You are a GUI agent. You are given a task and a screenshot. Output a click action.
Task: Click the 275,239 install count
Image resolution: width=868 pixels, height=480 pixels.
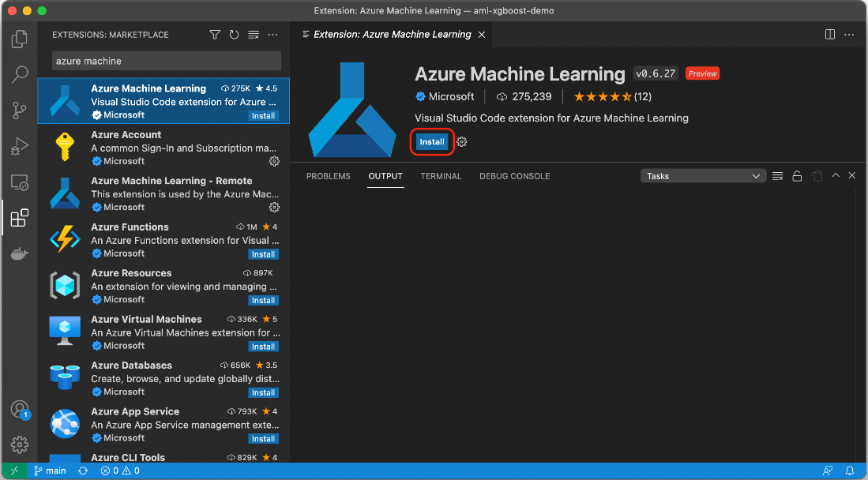(524, 96)
